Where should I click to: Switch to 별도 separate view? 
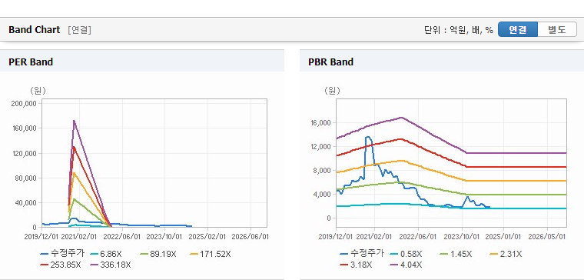557,29
